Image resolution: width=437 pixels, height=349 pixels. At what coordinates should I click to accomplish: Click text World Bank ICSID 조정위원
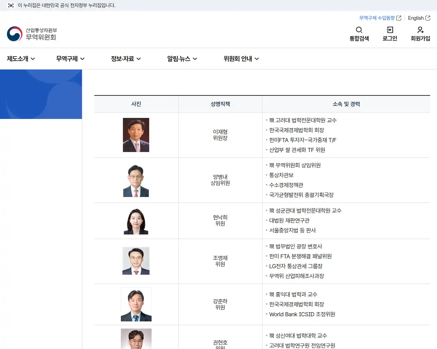pos(302,314)
